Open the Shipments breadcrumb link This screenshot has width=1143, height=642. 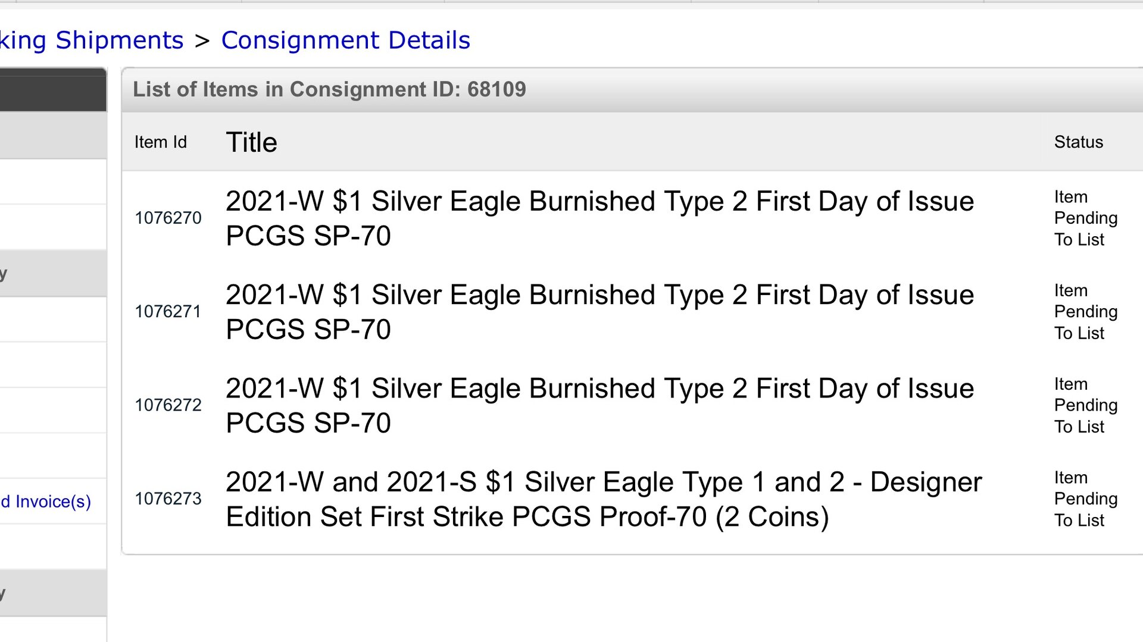[91, 40]
